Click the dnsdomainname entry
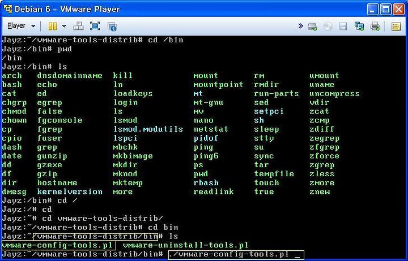Viewport: 408px width, 261px height. coord(70,76)
